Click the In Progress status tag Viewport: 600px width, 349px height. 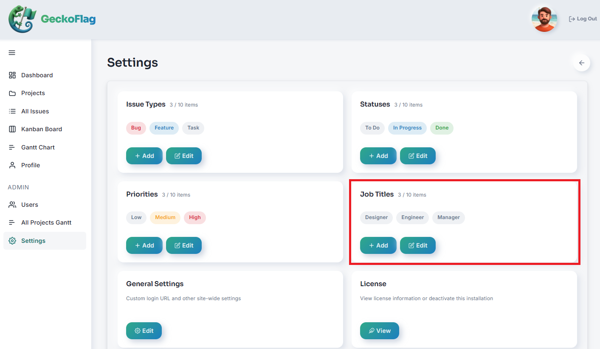407,128
